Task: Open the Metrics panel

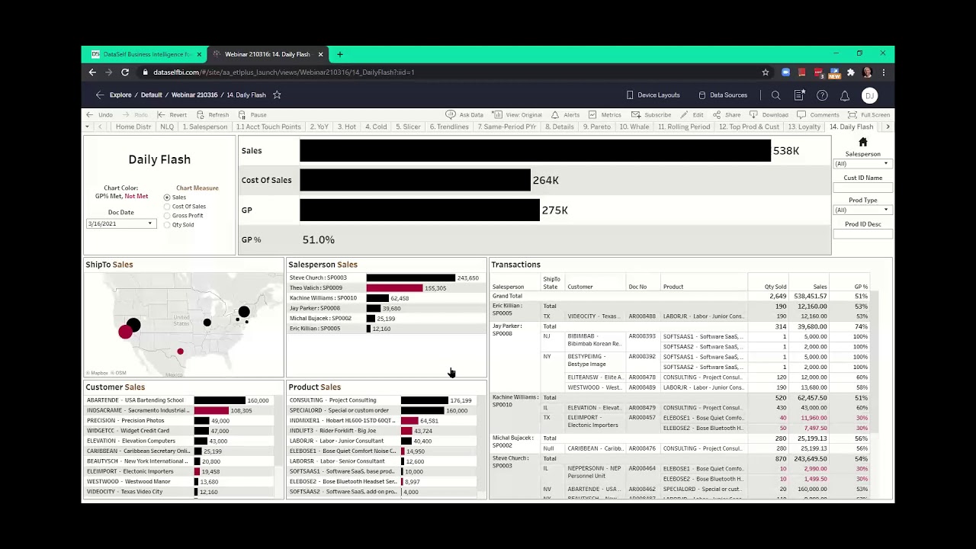Action: tap(605, 114)
